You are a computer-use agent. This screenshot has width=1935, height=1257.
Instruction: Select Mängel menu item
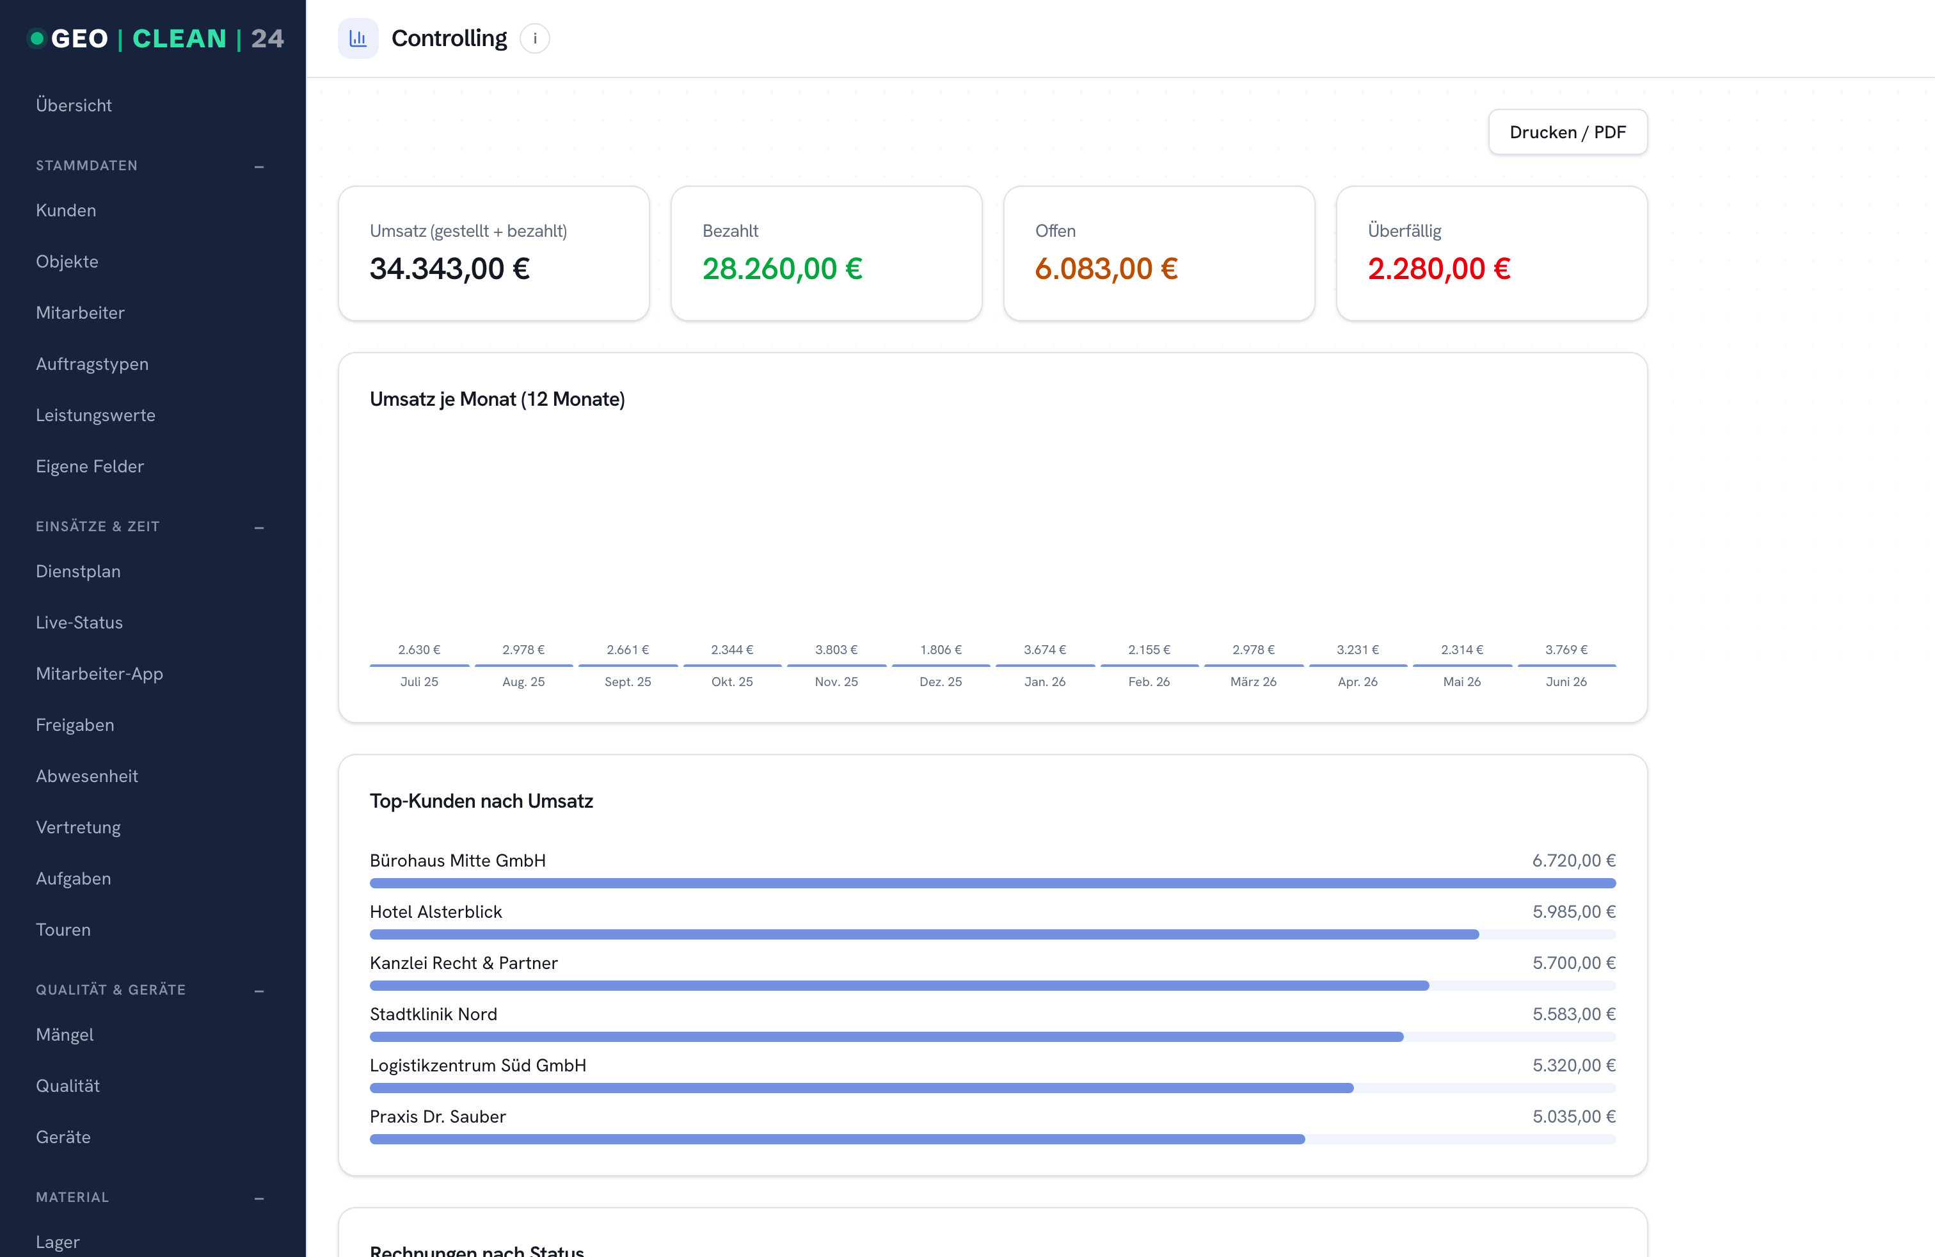coord(64,1034)
